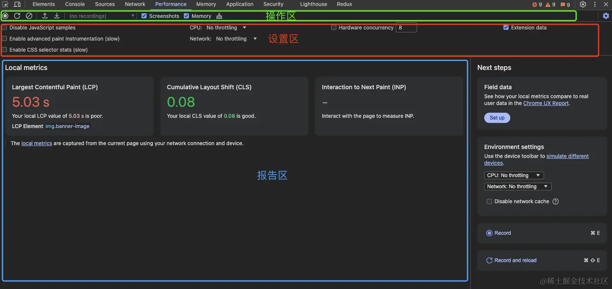Open the recordings dropdown (no recordings)
Screen dimensions: 612x289
tap(102, 16)
